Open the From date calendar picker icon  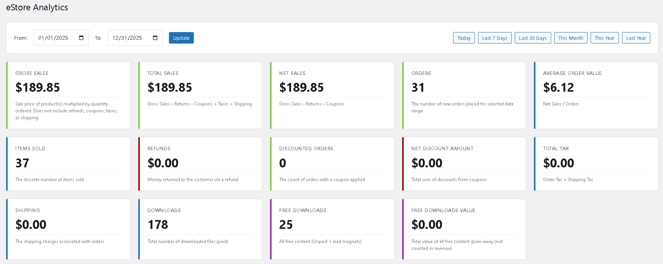(81, 38)
